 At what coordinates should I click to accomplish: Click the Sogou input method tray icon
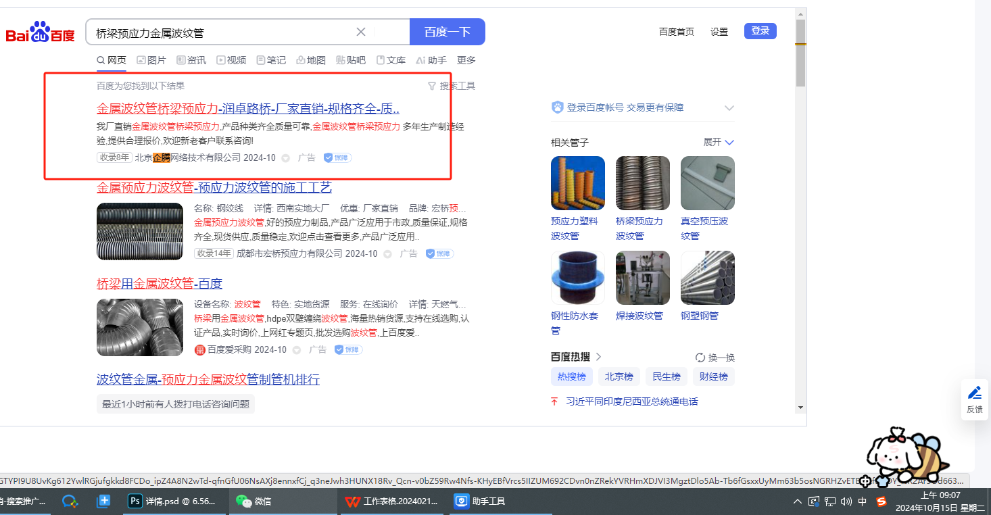click(x=881, y=501)
